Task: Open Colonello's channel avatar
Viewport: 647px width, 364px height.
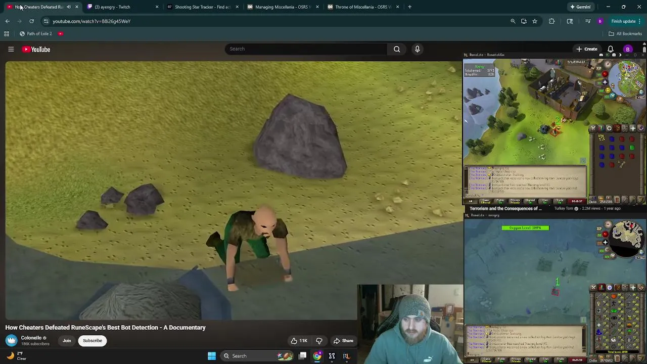Action: point(11,341)
